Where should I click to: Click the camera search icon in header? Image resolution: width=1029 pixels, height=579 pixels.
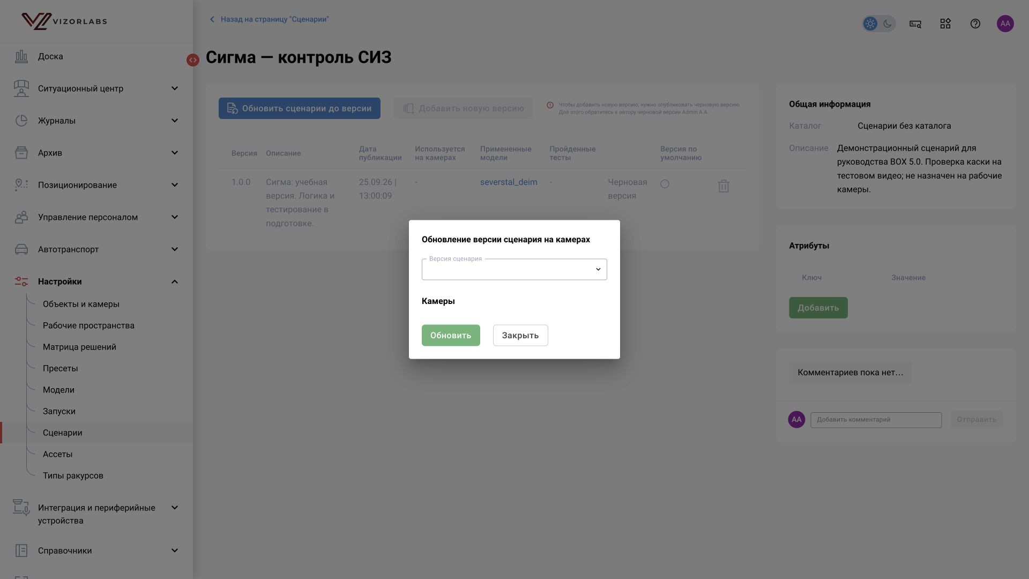click(915, 24)
